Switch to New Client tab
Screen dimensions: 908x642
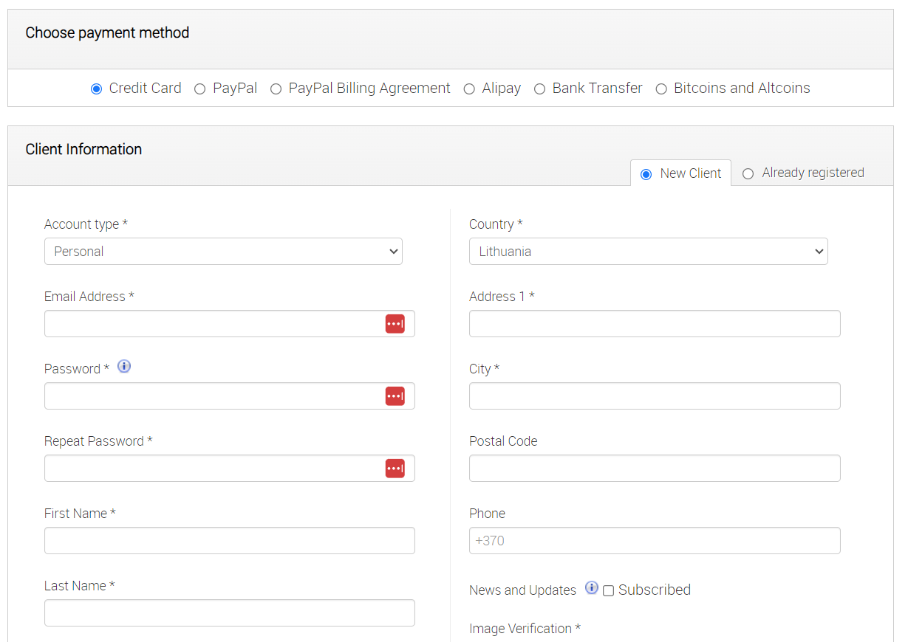click(680, 173)
